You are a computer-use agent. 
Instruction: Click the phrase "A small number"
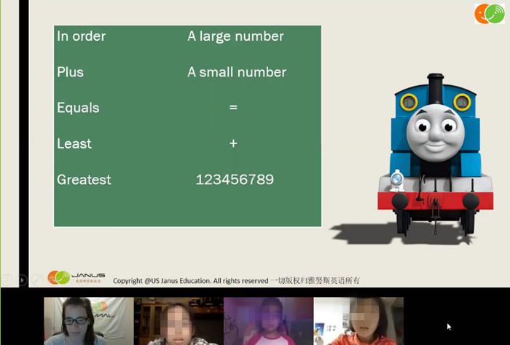pyautogui.click(x=237, y=72)
